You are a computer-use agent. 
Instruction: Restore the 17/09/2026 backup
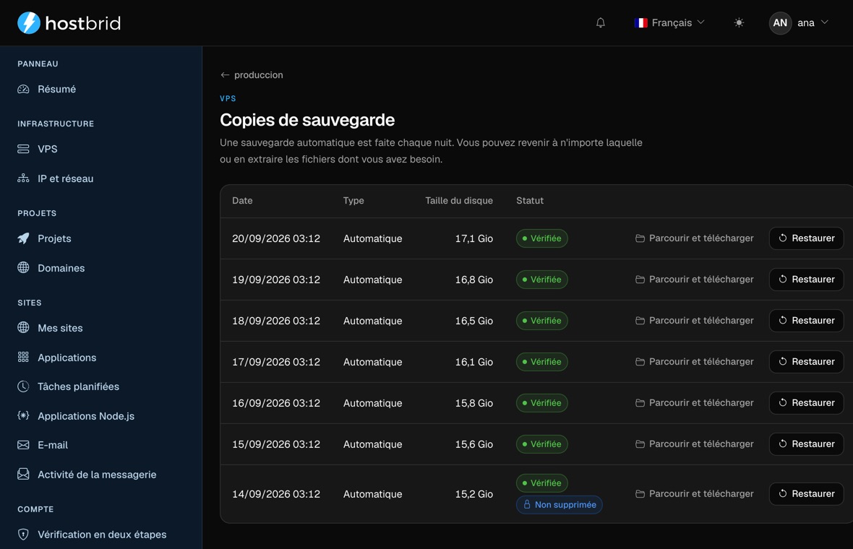coord(806,361)
